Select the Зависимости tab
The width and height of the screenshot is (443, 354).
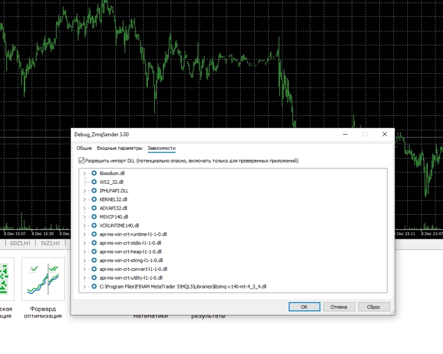(161, 148)
